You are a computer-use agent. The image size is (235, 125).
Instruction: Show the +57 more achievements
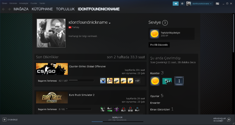(x=137, y=81)
